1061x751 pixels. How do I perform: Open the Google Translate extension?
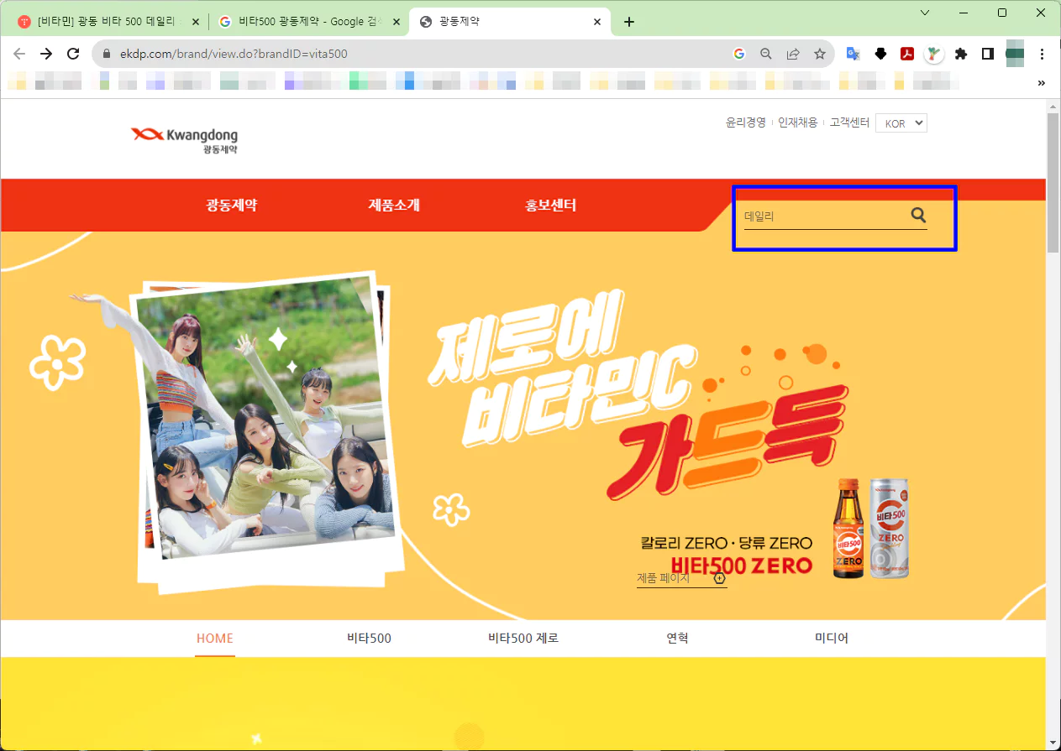(853, 54)
